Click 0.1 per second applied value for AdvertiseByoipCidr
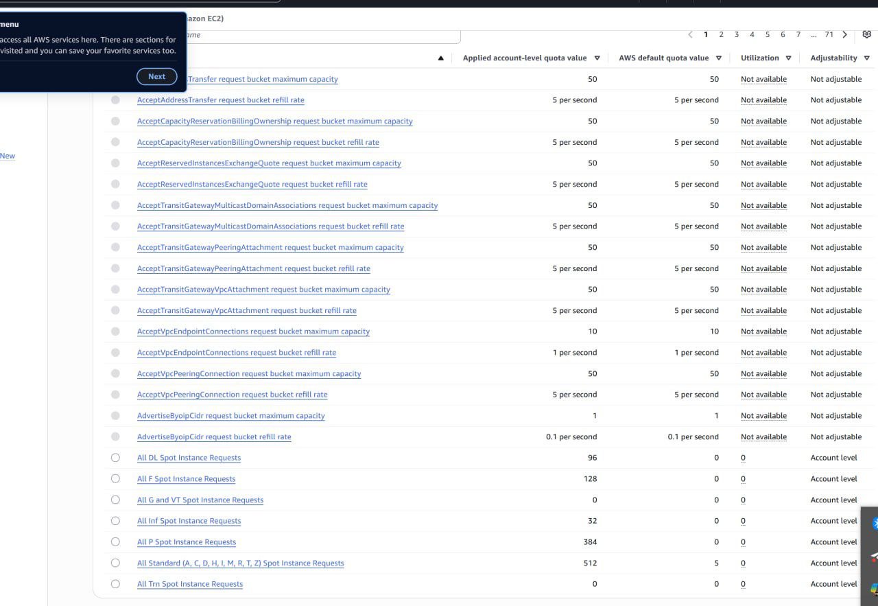The width and height of the screenshot is (878, 606). tap(571, 436)
